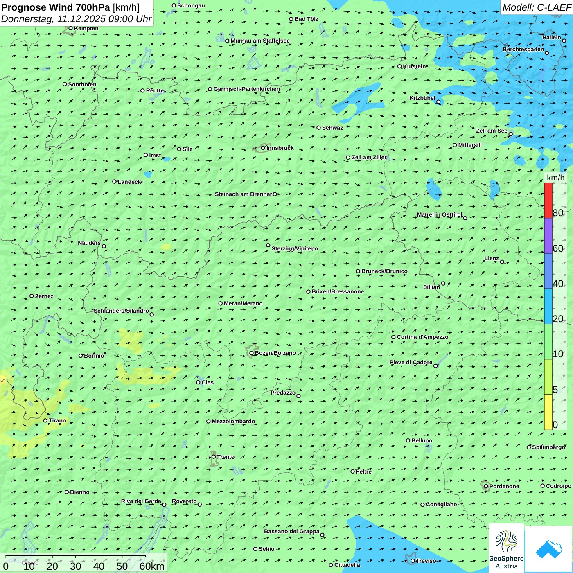Select the Bozen/Bolzano city marker
Image resolution: width=573 pixels, height=573 pixels.
(251, 353)
